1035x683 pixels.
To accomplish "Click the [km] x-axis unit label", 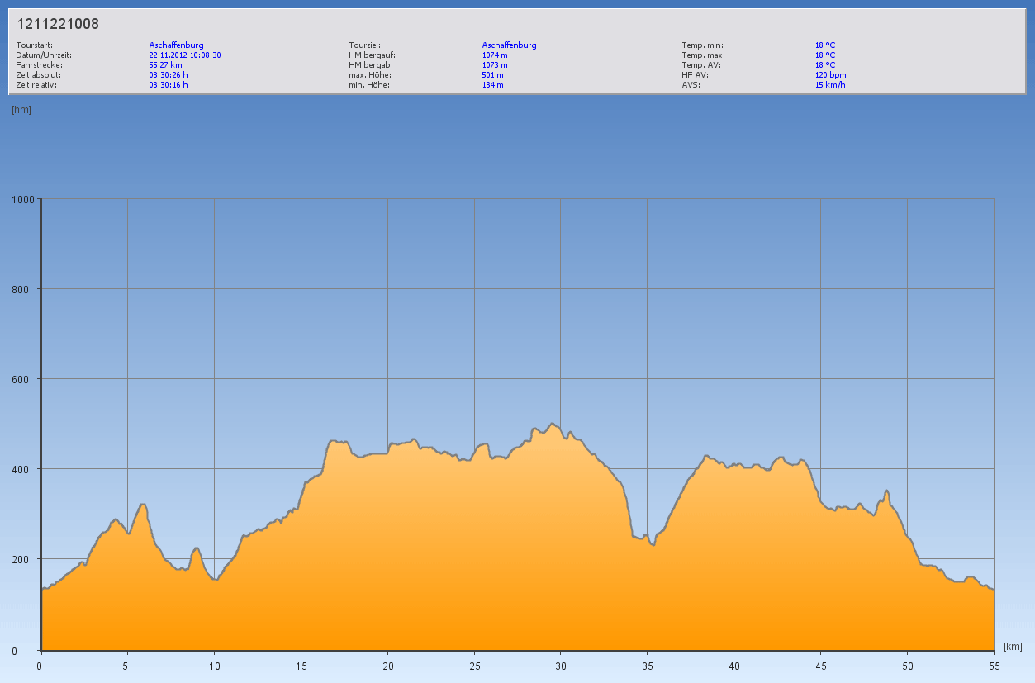I will pyautogui.click(x=1013, y=646).
